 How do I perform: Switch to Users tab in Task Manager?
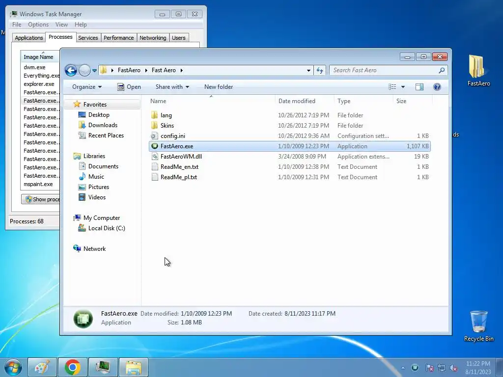178,38
